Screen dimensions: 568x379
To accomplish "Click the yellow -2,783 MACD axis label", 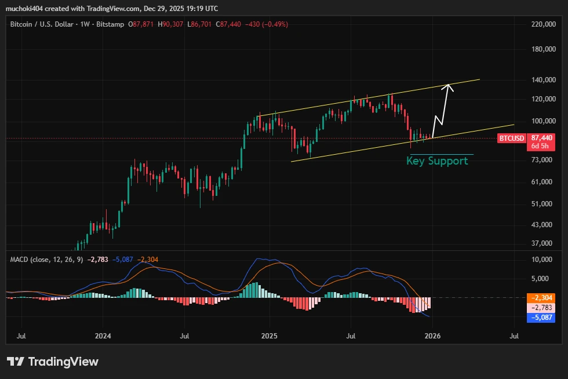I will [540, 307].
